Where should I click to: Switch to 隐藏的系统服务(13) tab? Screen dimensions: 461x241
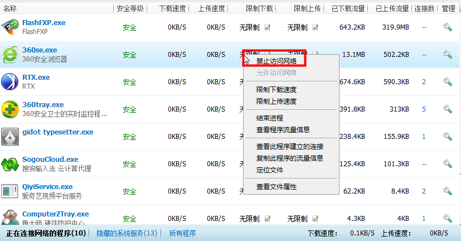coord(127,233)
